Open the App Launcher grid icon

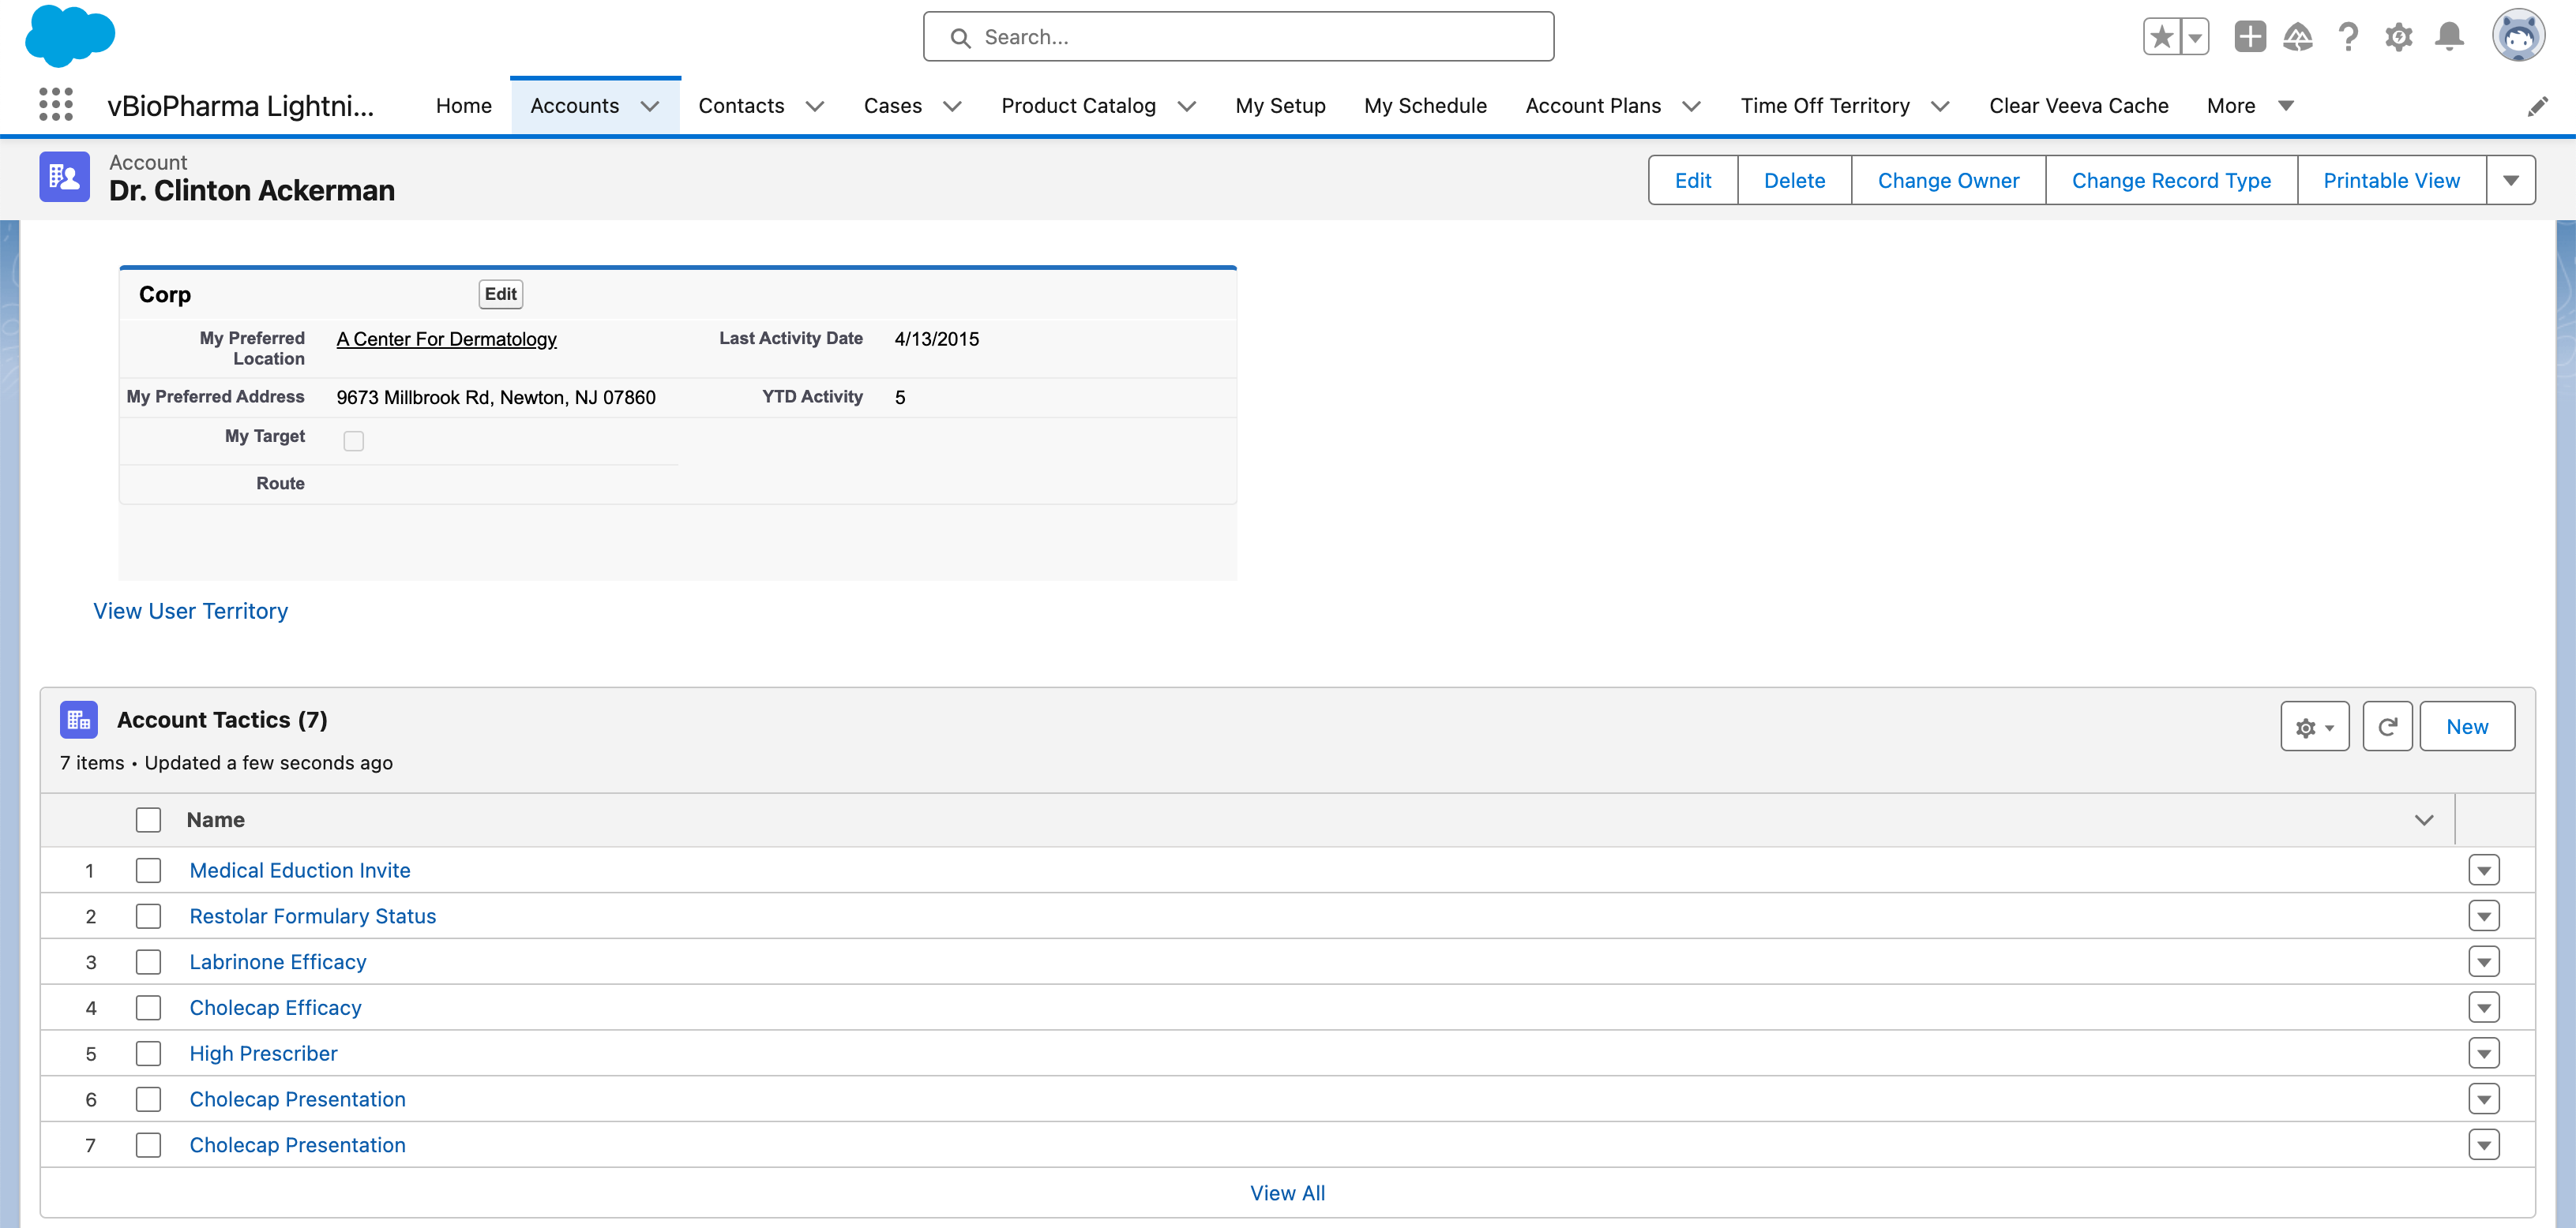[x=56, y=105]
